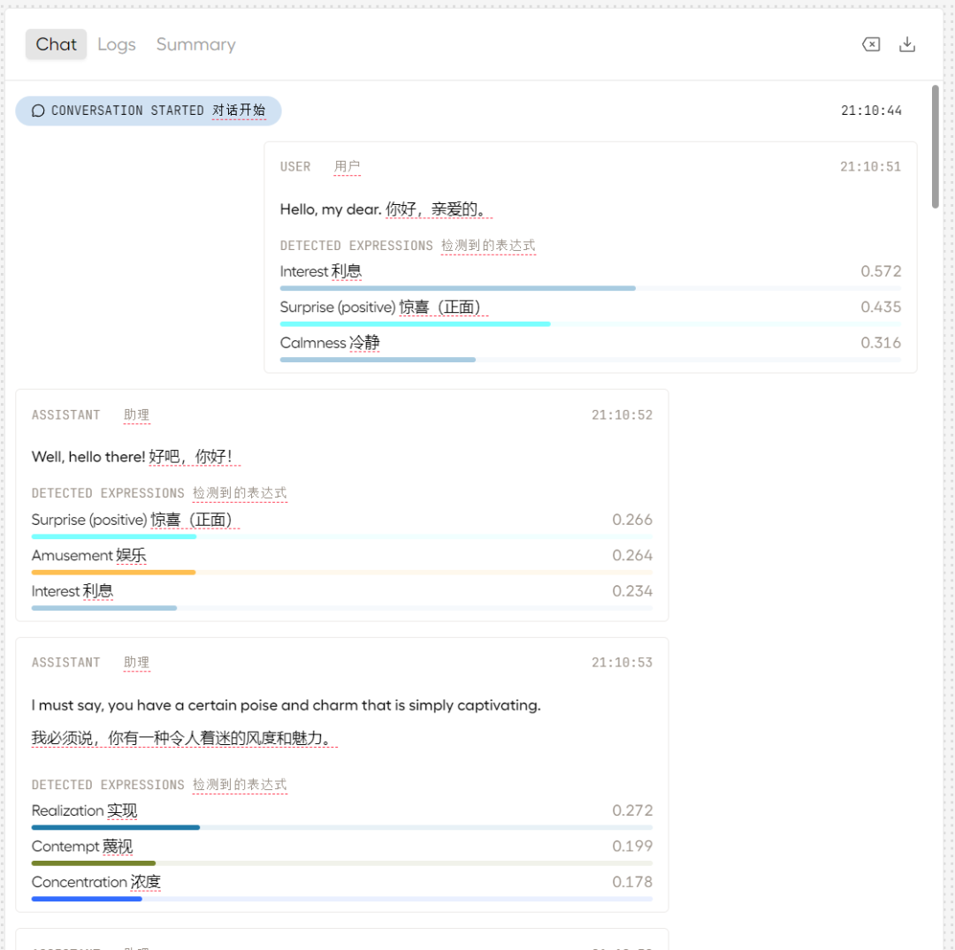Click the Chinese translation 我必须说 line
This screenshot has width=955, height=950.
coord(184,738)
